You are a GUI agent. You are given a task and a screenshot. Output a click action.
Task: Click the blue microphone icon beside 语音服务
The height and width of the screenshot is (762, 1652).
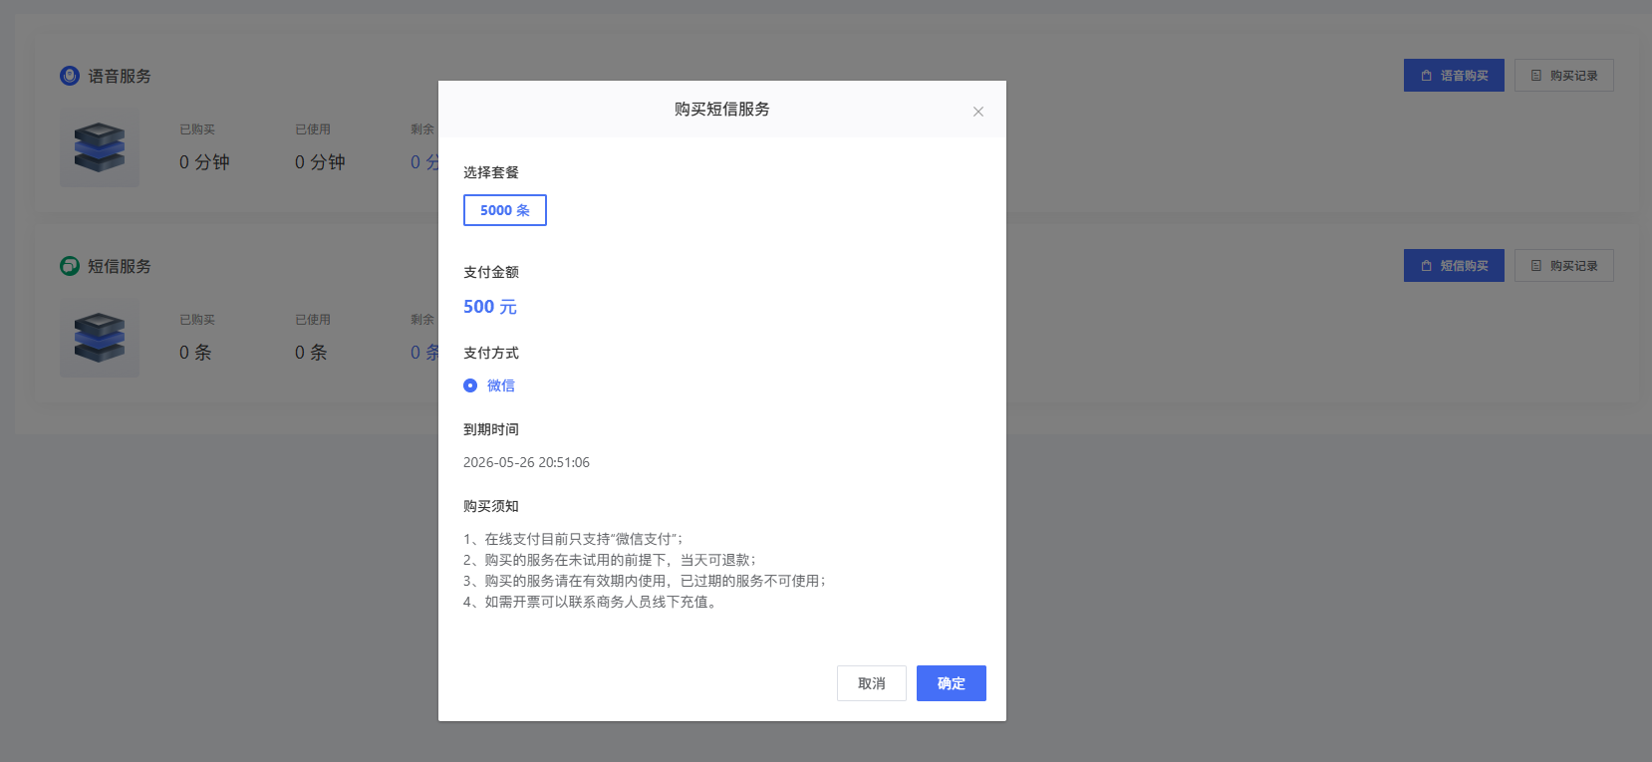tap(70, 76)
